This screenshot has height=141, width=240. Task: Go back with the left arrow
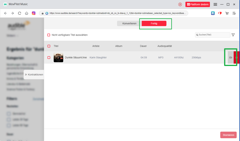(x=5, y=13)
